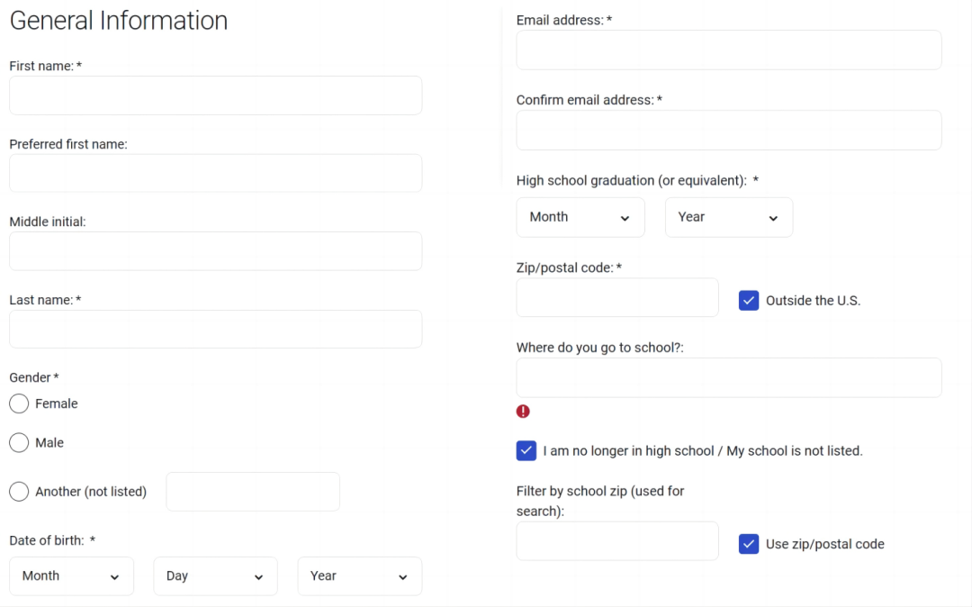Click the Zip/postal code input box

[x=616, y=297]
